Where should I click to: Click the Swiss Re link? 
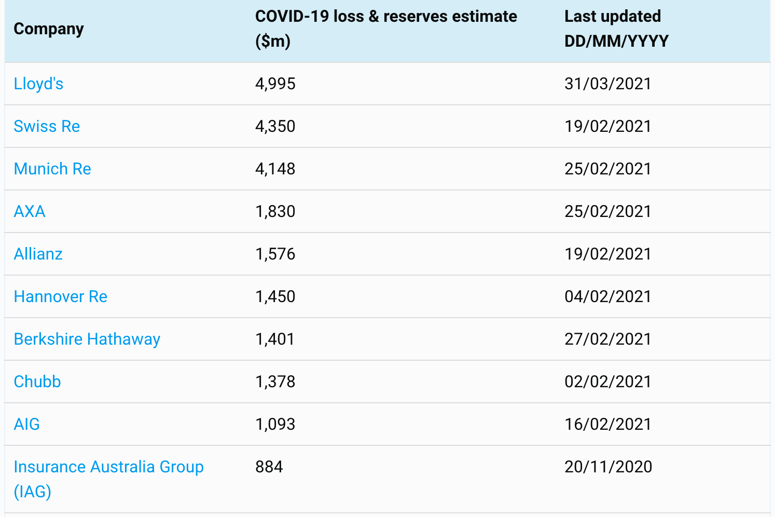coord(47,126)
